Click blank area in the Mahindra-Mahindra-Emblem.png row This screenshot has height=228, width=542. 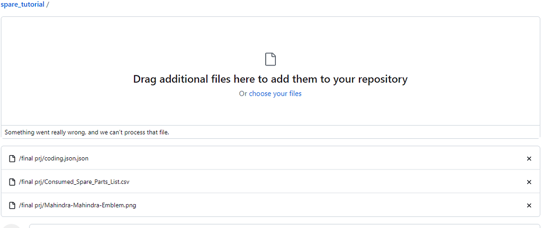[318, 205]
